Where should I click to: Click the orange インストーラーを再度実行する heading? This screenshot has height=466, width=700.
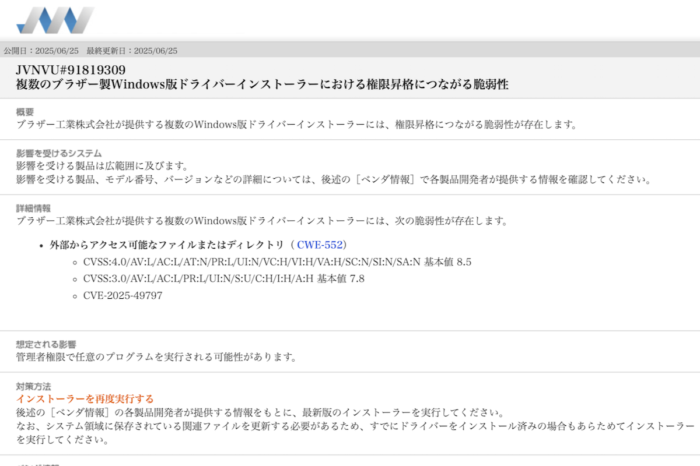85,399
